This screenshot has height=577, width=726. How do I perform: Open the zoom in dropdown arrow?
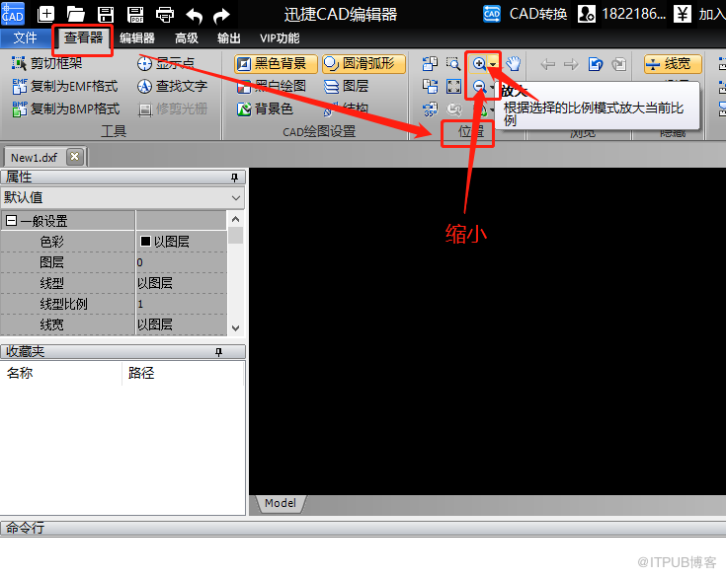tap(493, 64)
